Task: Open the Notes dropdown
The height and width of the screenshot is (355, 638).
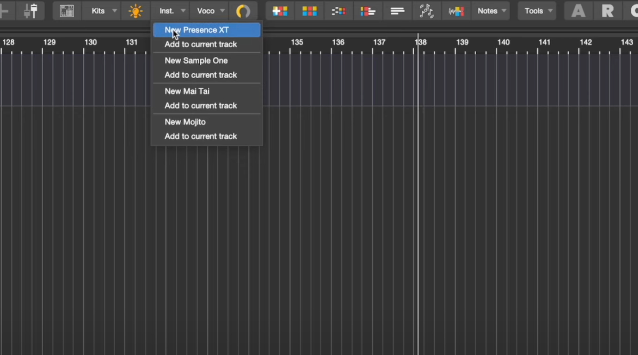Action: tap(490, 11)
